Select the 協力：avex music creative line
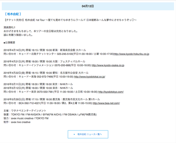This screenshot has height=143, width=176. point(26,118)
